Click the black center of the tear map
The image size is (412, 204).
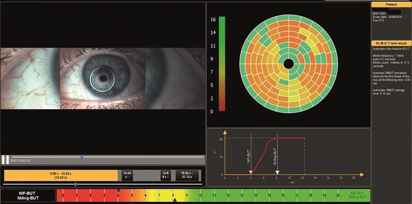point(288,64)
